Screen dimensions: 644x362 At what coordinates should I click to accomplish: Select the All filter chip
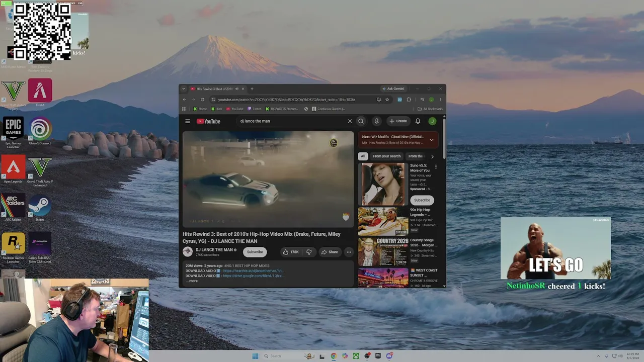tap(363, 156)
